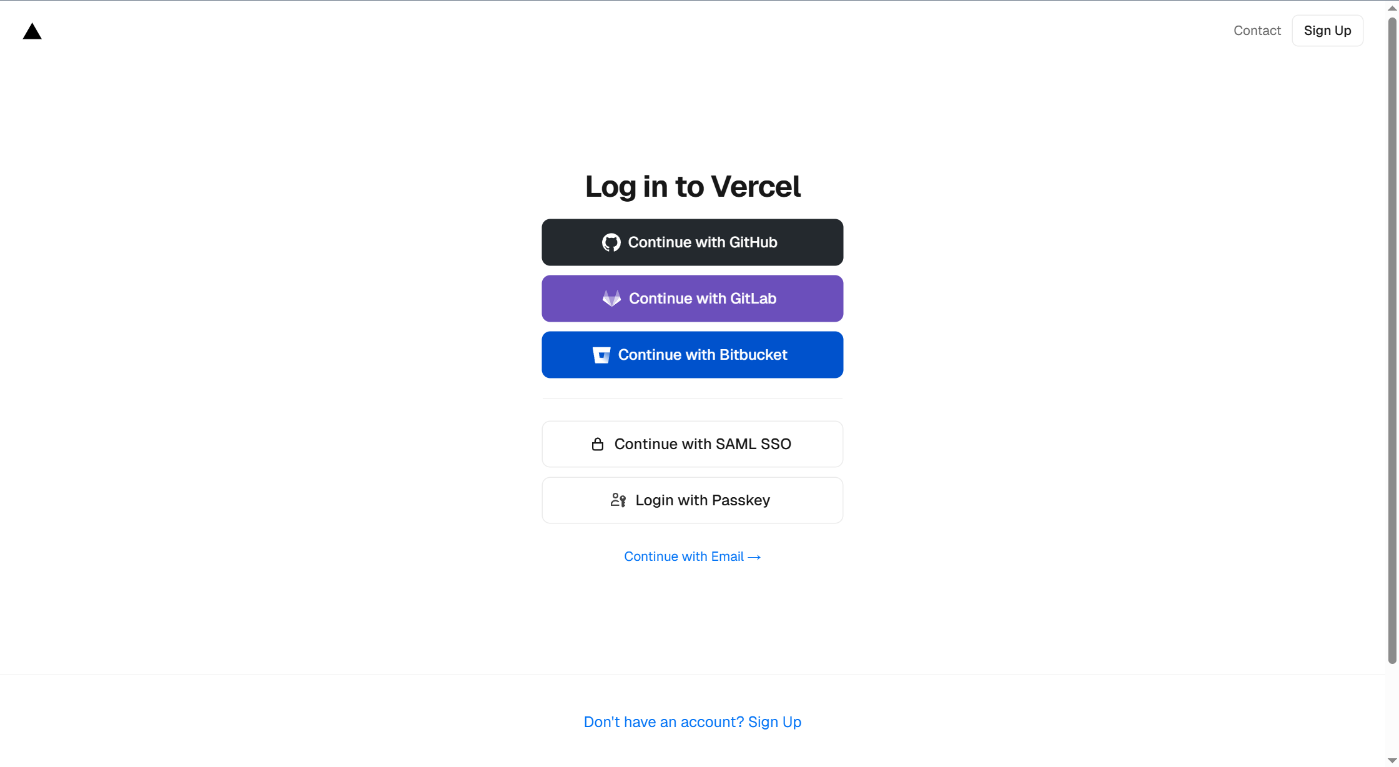The image size is (1399, 767).
Task: Click the SAML SSO lock icon
Action: pos(598,444)
